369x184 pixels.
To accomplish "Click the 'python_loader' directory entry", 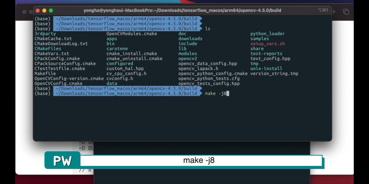I will coord(268,34).
